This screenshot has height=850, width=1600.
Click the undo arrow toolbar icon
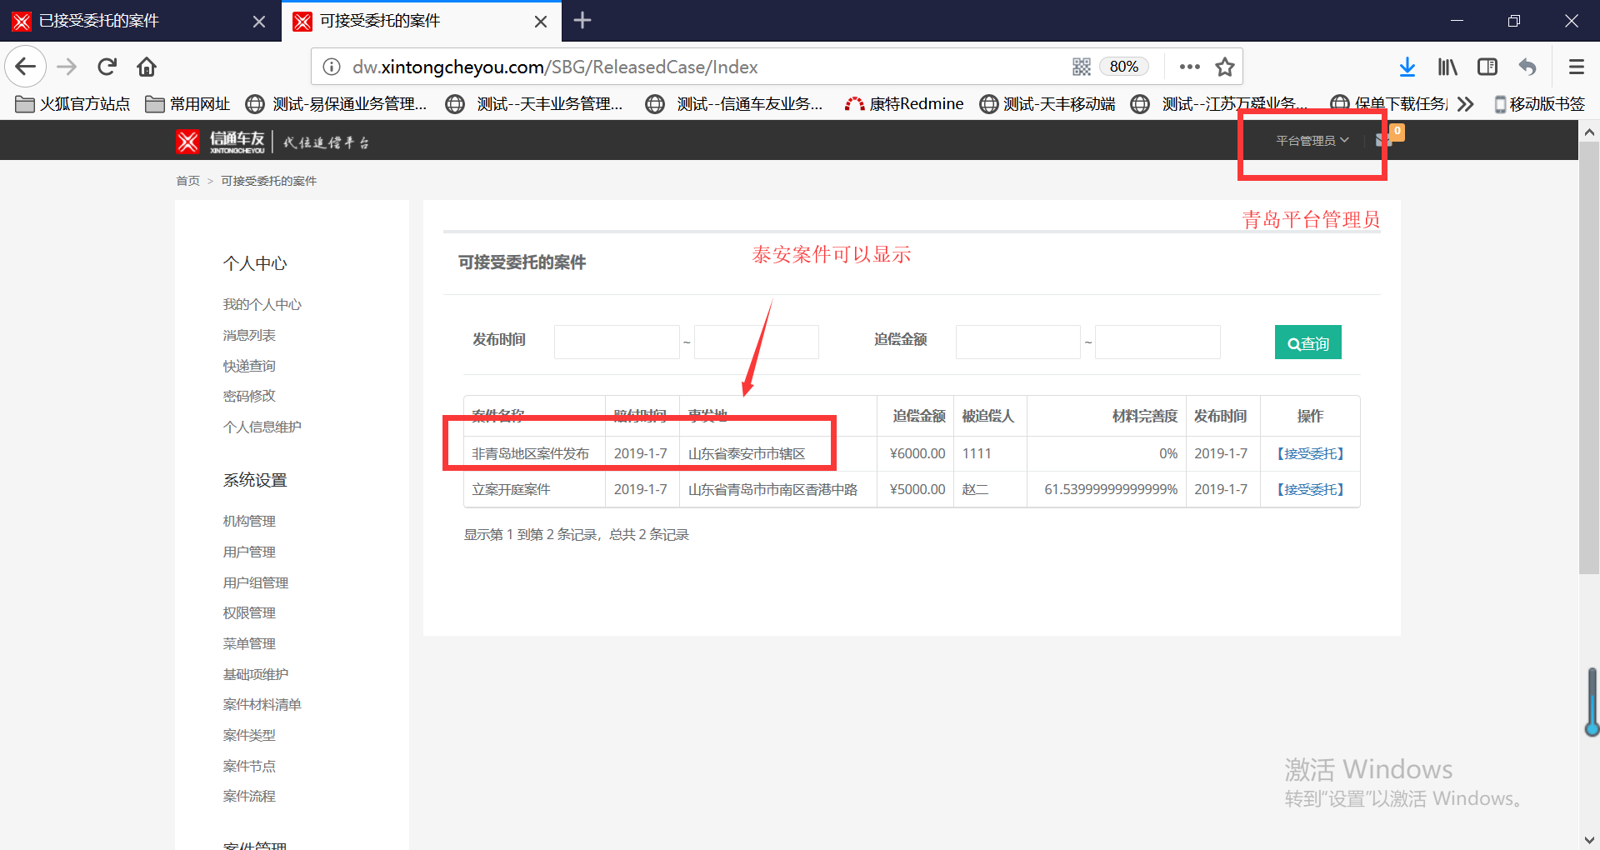click(x=1527, y=67)
